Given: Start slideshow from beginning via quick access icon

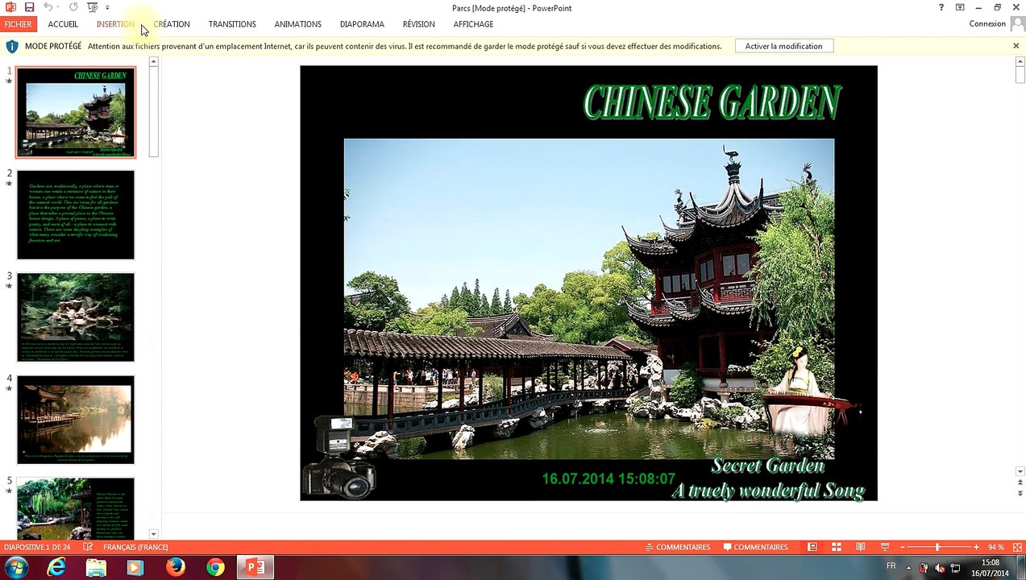Looking at the screenshot, I should pos(93,7).
